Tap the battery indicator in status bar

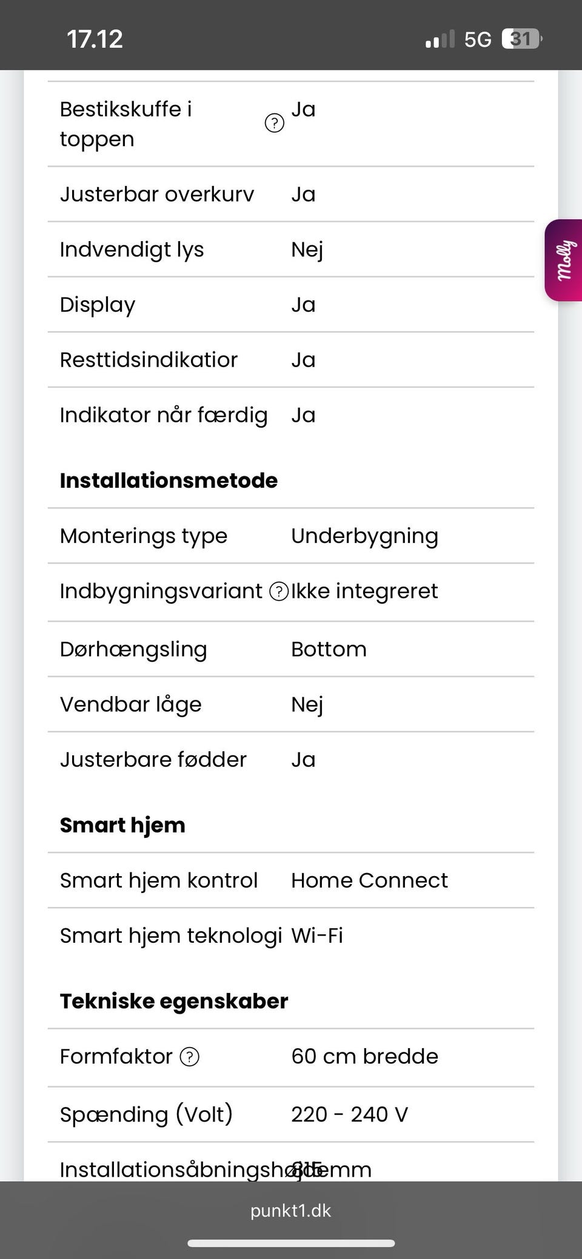click(521, 39)
